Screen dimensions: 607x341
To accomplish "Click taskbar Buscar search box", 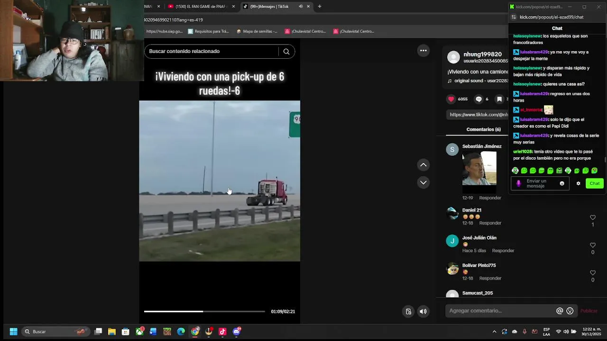I will coord(56,332).
